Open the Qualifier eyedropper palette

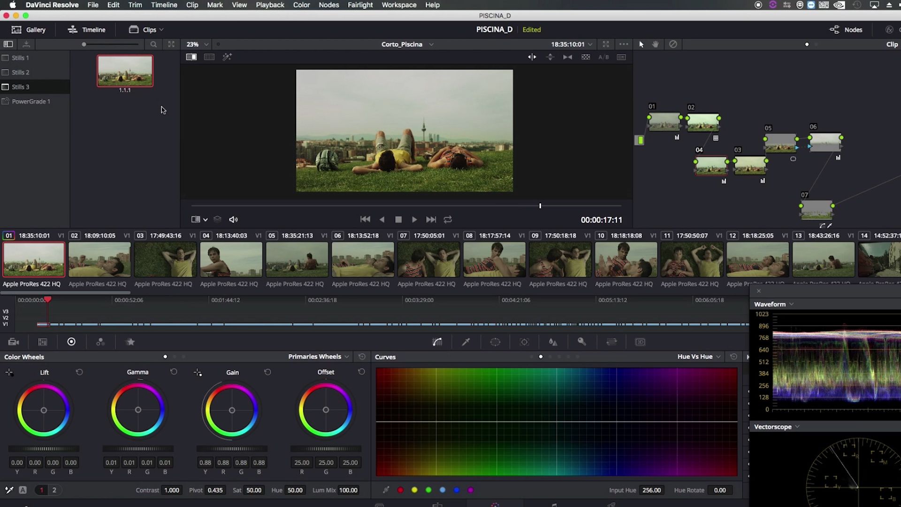point(466,342)
